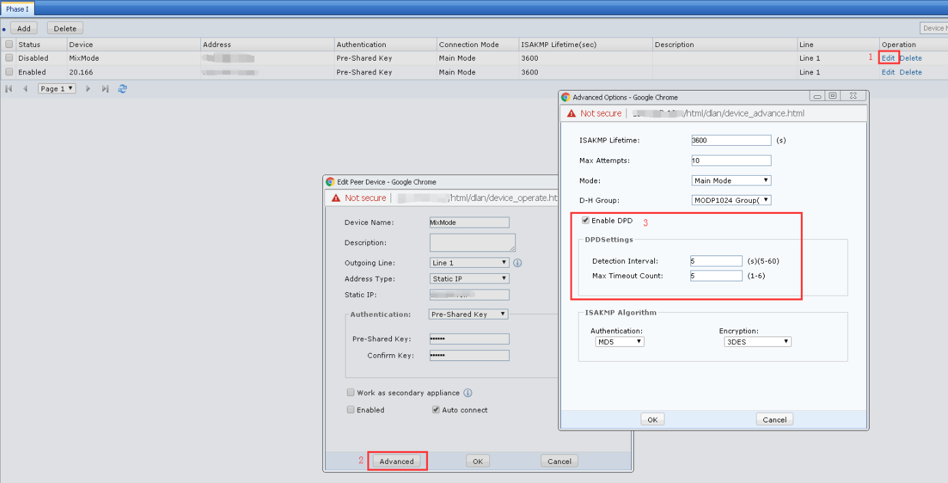Screen dimensions: 948x483
Task: Go to the first page of the list
Action: (x=9, y=89)
